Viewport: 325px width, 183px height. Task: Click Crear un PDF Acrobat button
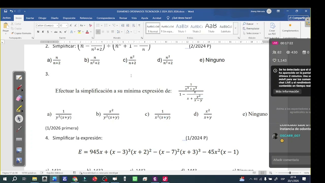point(272,29)
